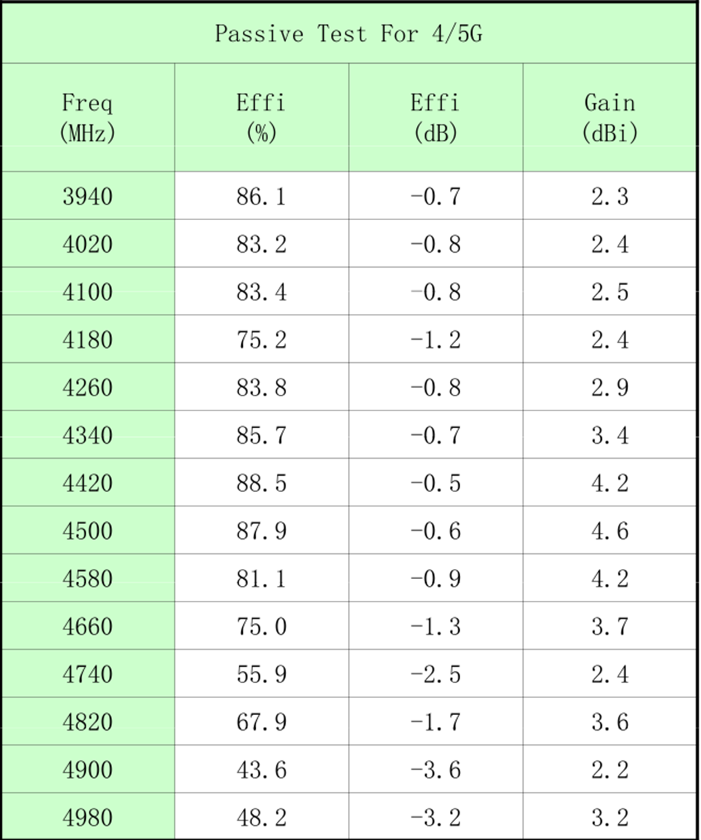Select the Freq (MHz) column header
The width and height of the screenshot is (701, 840).
tap(88, 118)
